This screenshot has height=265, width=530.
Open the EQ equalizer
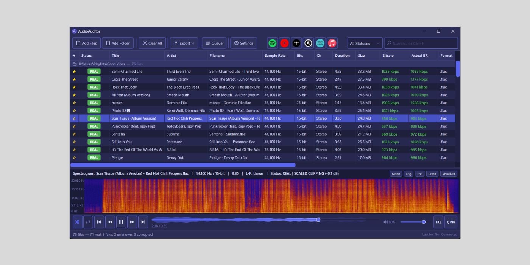438,222
